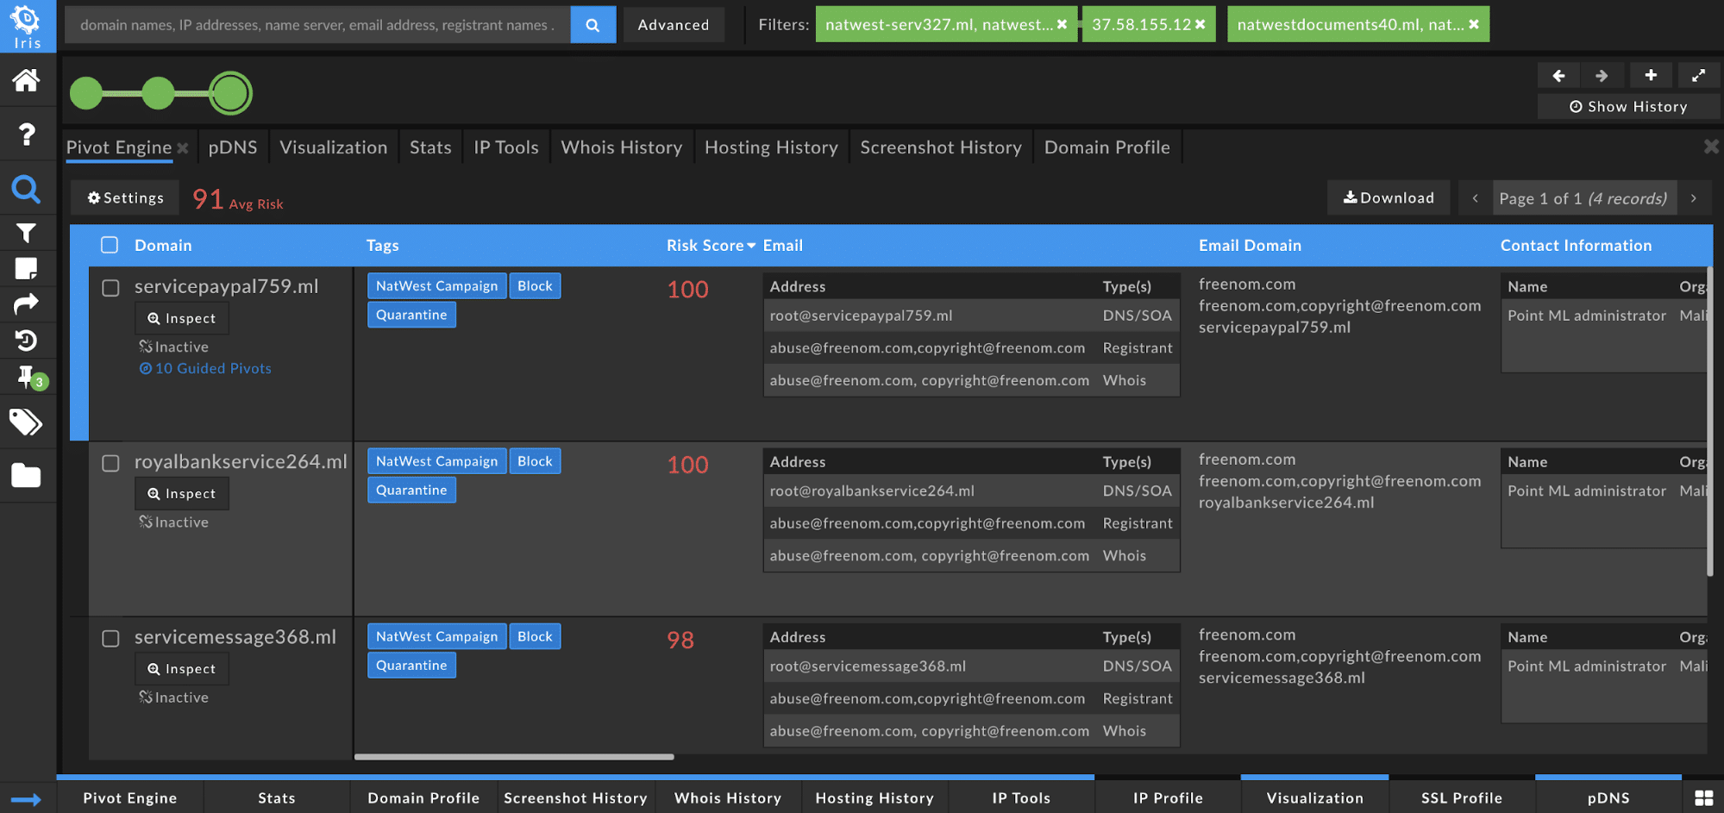Open the Settings button
Viewport: 1724px width, 813px height.
125,197
